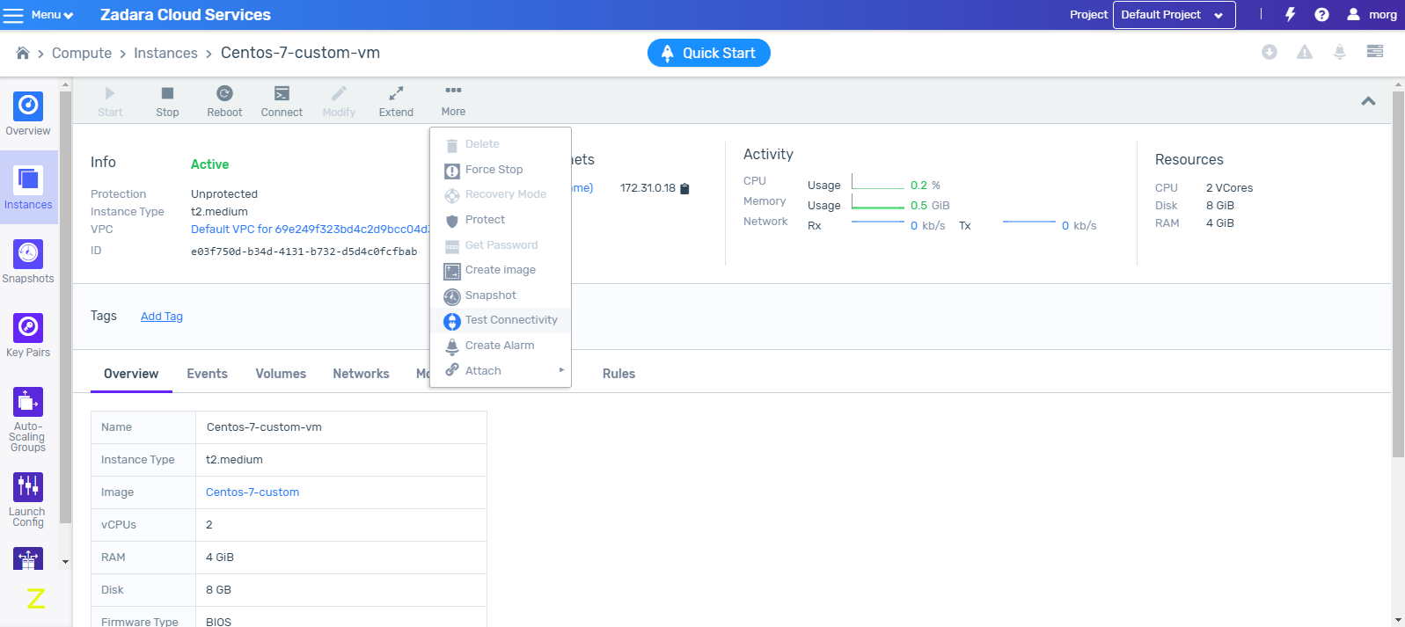Click the t2.medium value in details table
The width and height of the screenshot is (1405, 627).
tap(234, 460)
